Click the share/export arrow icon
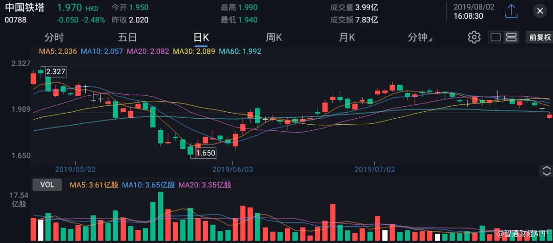 (511, 11)
